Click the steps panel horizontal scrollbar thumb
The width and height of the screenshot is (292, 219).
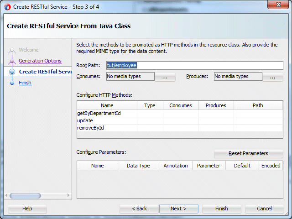point(25,196)
